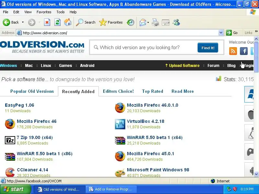Click the gamepad side tab
Image resolution: width=259 pixels, height=194 pixels.
[x=249, y=152]
